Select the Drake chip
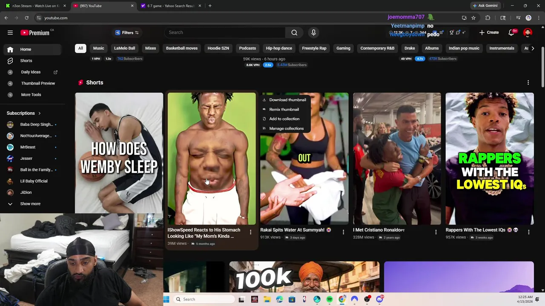Viewport: 545px width, 306px height. (410, 48)
